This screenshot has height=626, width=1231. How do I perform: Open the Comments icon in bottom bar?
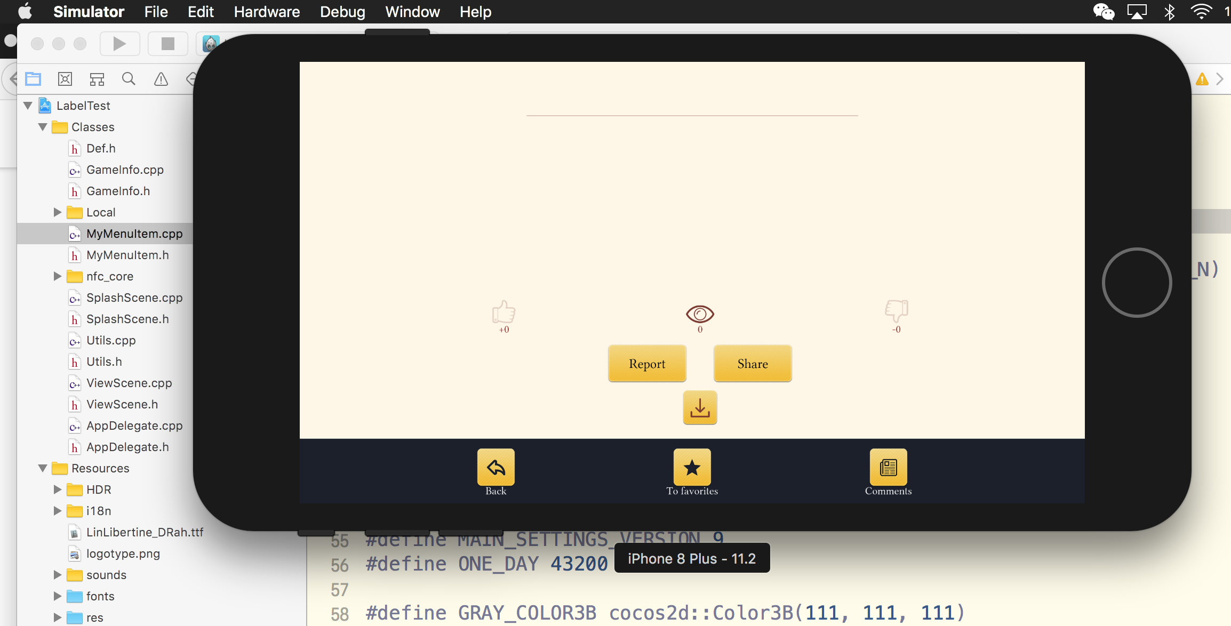tap(888, 468)
